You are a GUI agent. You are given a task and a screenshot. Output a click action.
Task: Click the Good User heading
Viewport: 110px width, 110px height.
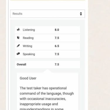[x=28, y=78]
